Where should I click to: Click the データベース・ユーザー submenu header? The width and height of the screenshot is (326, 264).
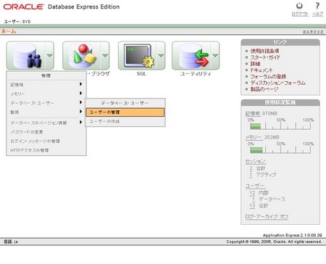(x=125, y=103)
